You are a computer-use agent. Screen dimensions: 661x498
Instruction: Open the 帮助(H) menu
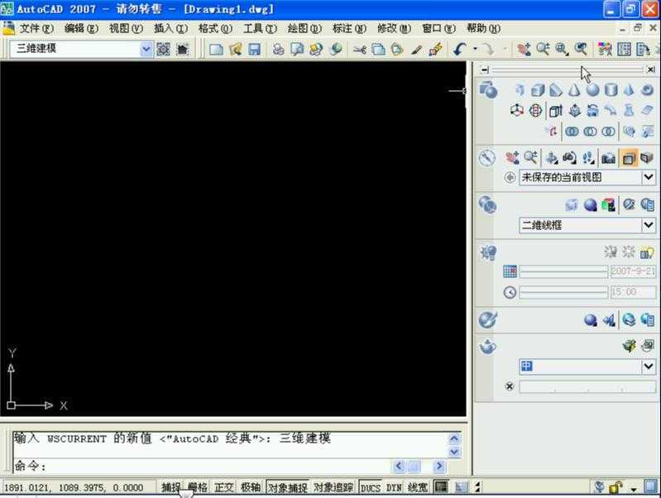(483, 29)
